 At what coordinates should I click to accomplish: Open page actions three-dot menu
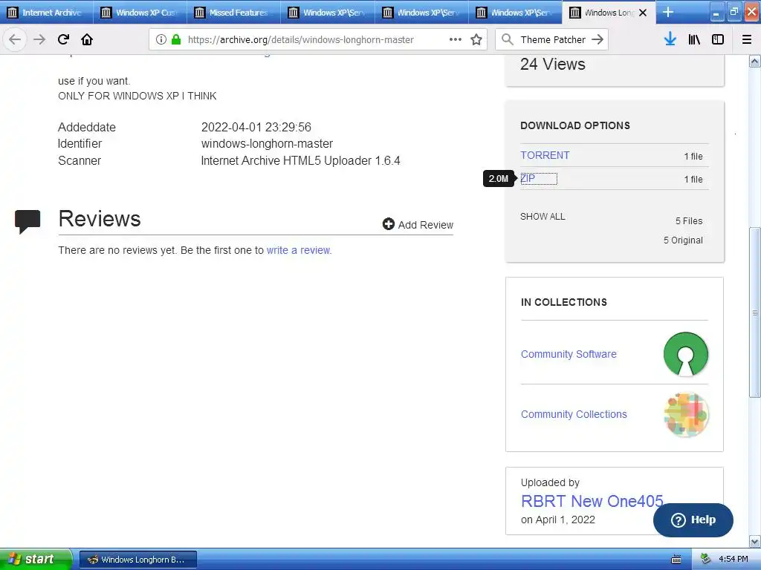pos(456,39)
